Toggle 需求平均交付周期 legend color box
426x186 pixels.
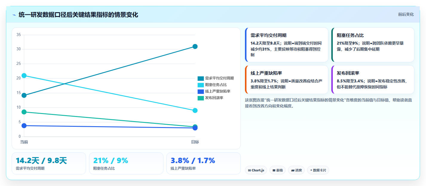click(x=200, y=78)
